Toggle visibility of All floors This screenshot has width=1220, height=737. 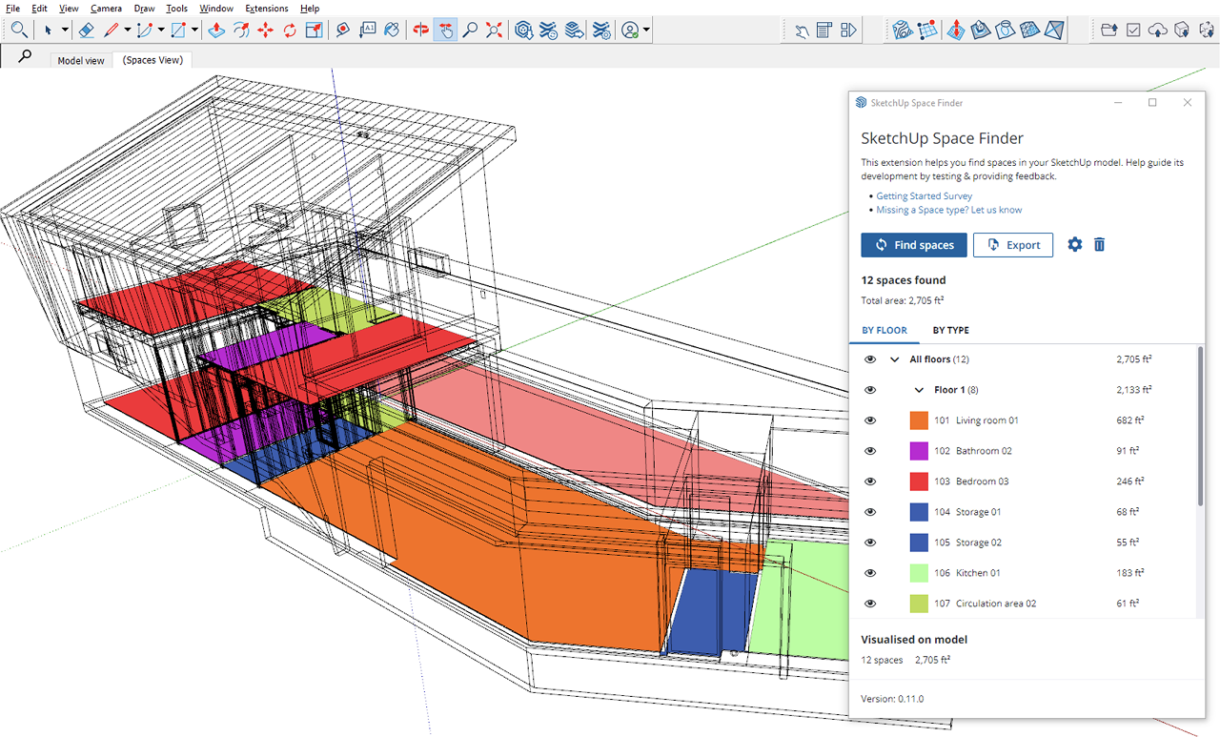point(869,359)
